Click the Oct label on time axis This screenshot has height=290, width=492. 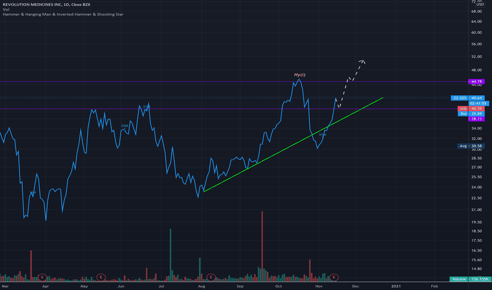(x=279, y=286)
